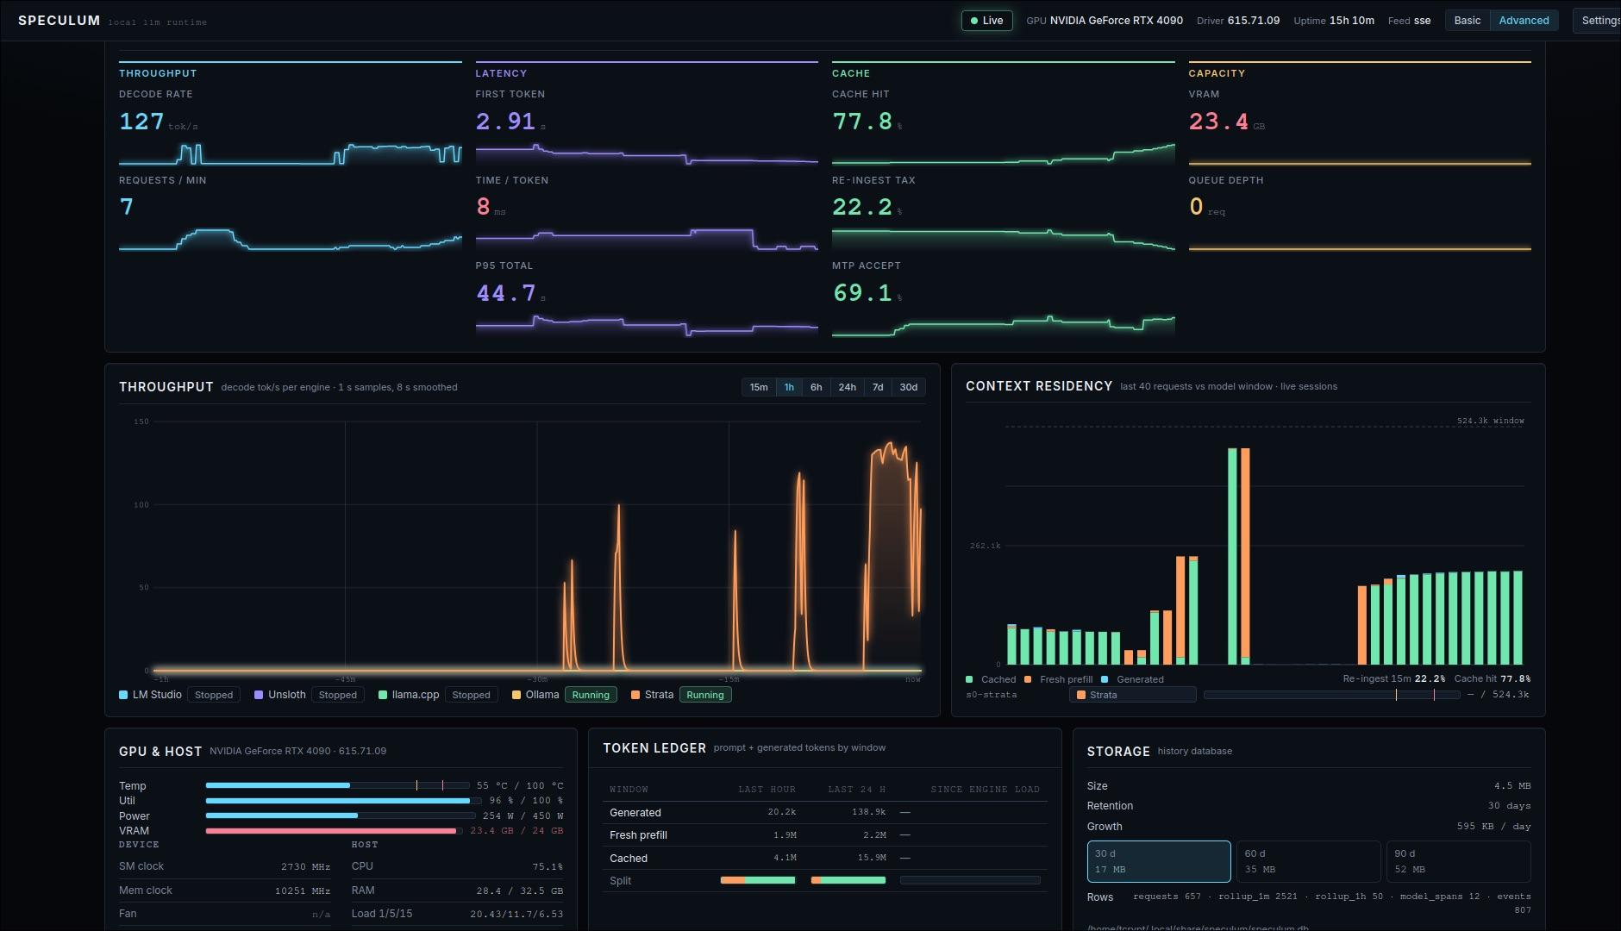Viewport: 1621px width, 931px height.
Task: Open the Strata session selector box
Action: click(1133, 695)
